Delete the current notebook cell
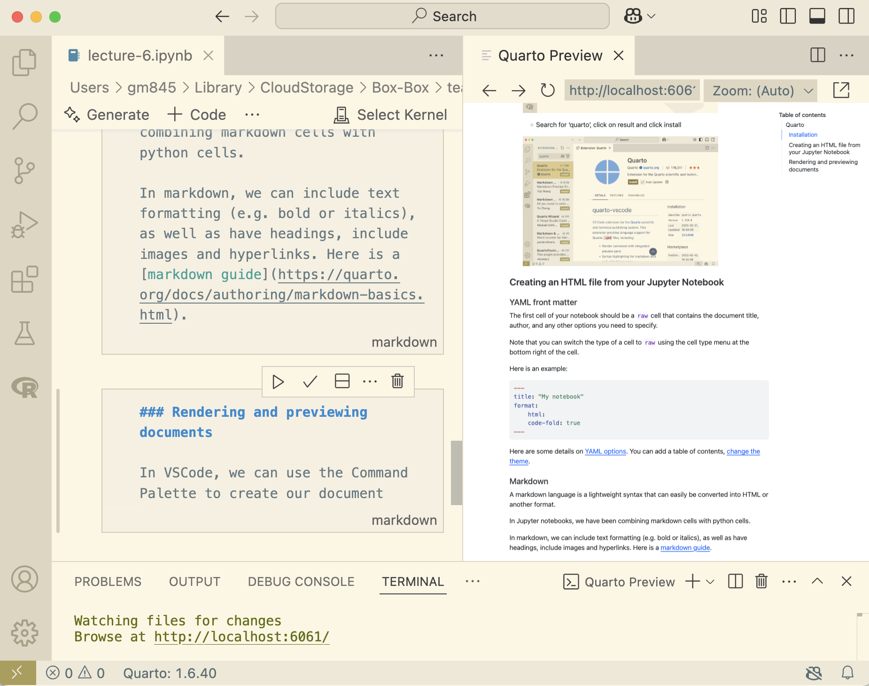 397,381
